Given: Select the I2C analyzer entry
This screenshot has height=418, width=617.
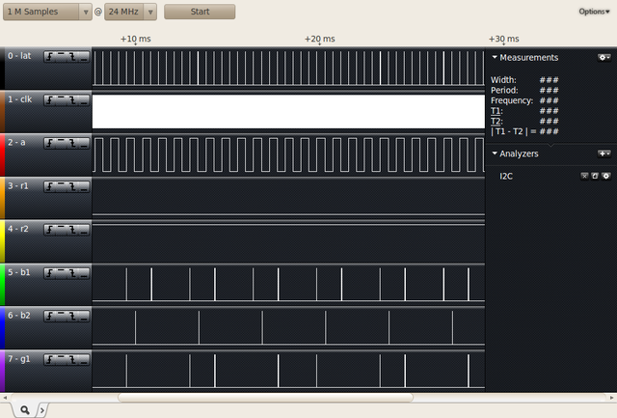Looking at the screenshot, I should [506, 176].
